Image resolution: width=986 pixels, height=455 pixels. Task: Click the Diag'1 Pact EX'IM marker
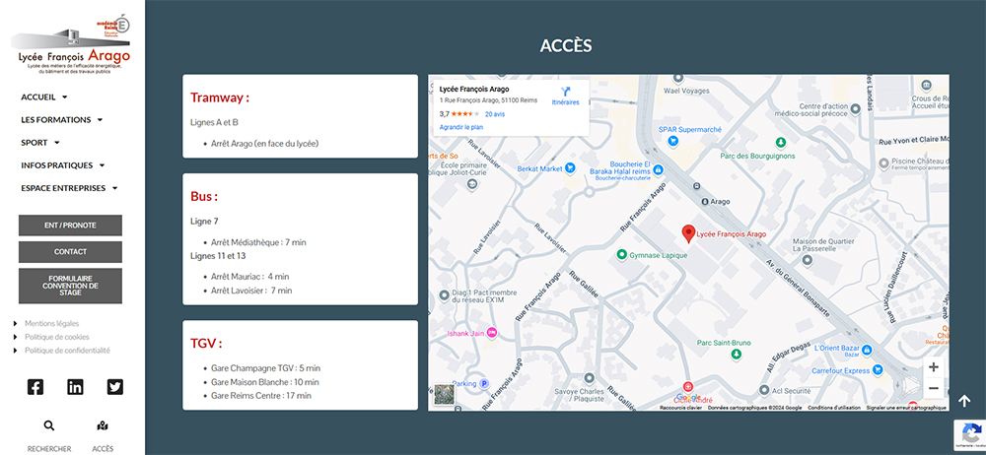coord(444,294)
